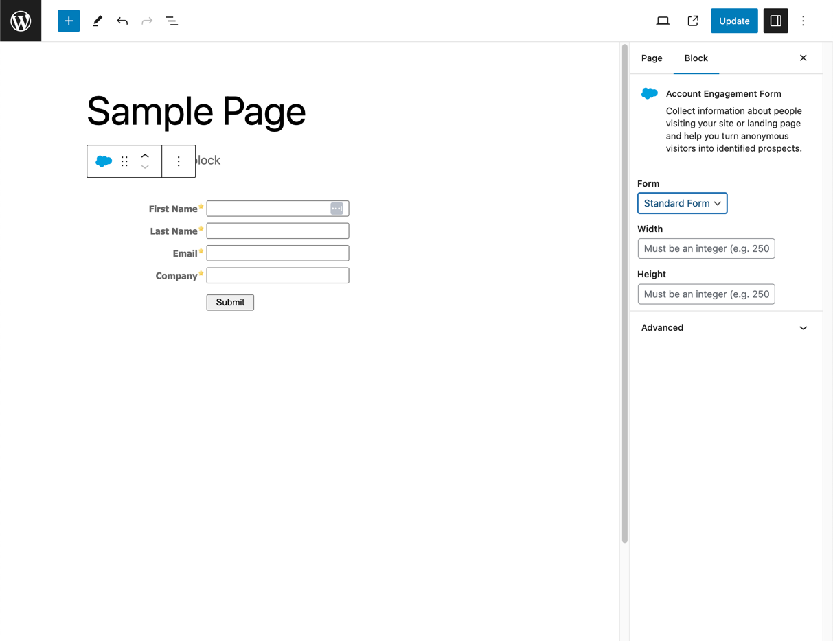Open the block Options three-dot menu
The image size is (833, 641).
pyautogui.click(x=179, y=161)
